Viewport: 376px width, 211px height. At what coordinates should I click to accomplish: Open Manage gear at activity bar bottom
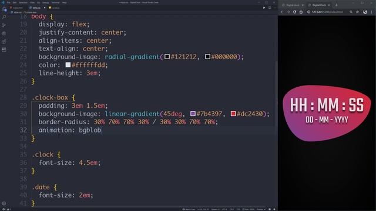(4, 203)
